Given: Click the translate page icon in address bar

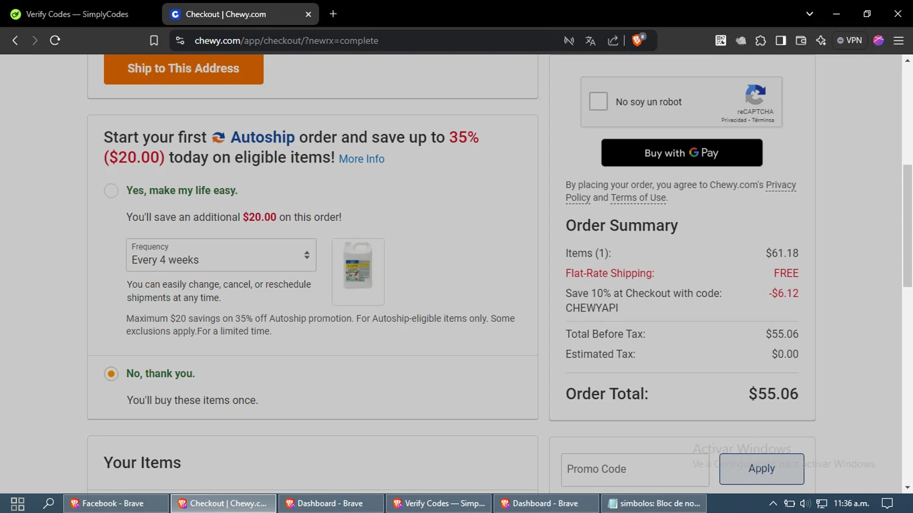Looking at the screenshot, I should 590,41.
